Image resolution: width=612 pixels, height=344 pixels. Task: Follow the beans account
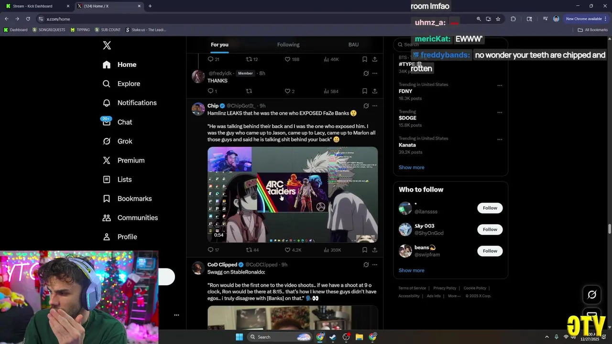490,251
